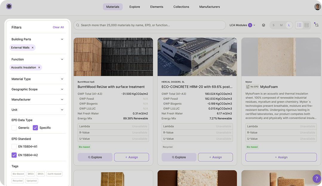Viewport: 322px width, 186px height.
Task: Click the Mykor manufacturer name
Action: 249,82
